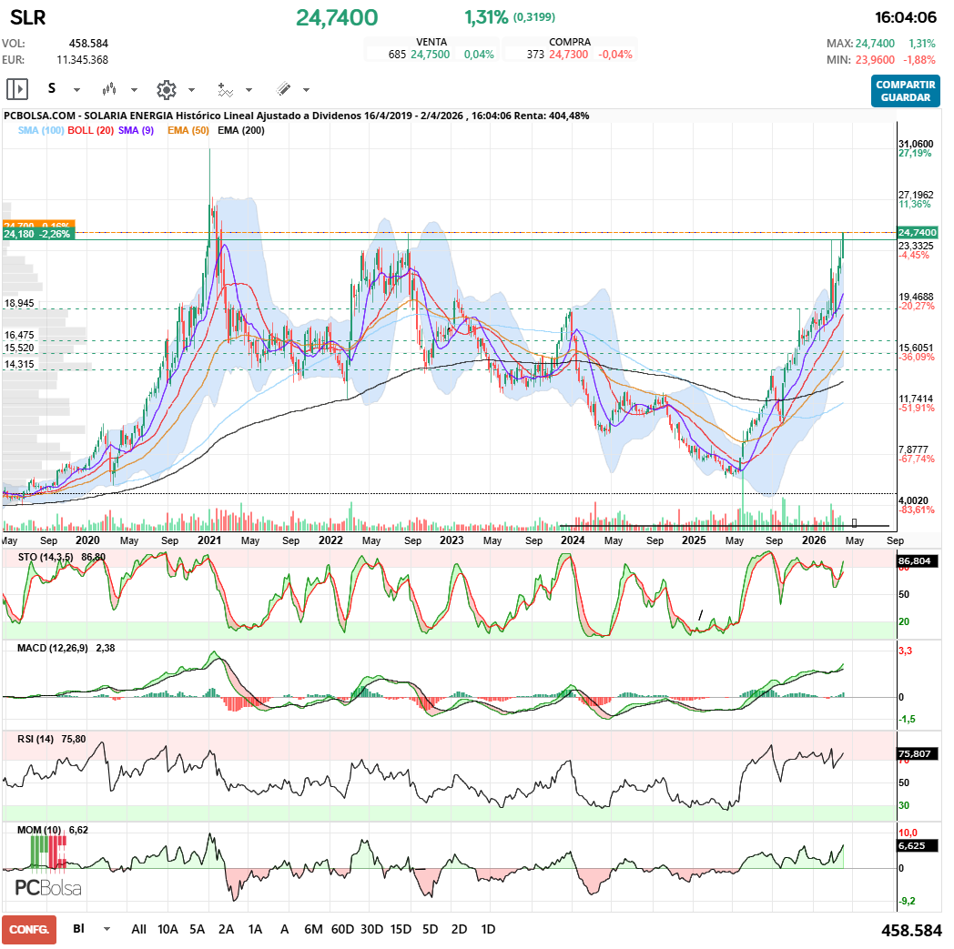Expand the dropdown arrow beside 'S'
Image resolution: width=954 pixels, height=949 pixels.
pos(76,90)
